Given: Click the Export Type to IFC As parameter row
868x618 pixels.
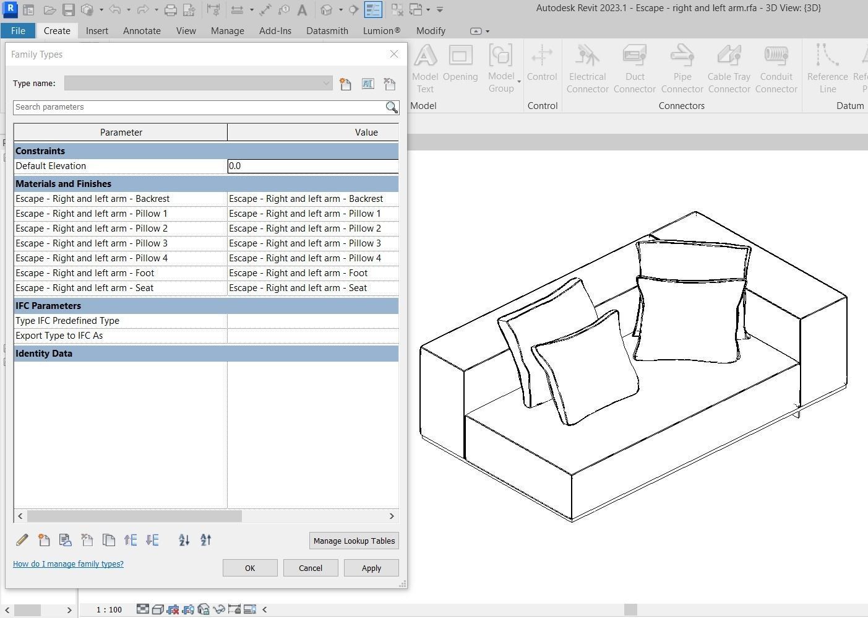Looking at the screenshot, I should tap(206, 336).
